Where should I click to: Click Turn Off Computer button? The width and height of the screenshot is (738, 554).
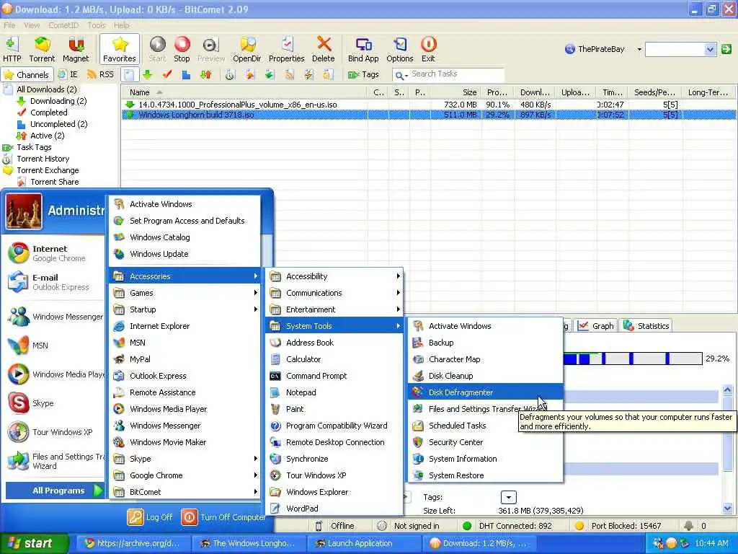pos(223,517)
